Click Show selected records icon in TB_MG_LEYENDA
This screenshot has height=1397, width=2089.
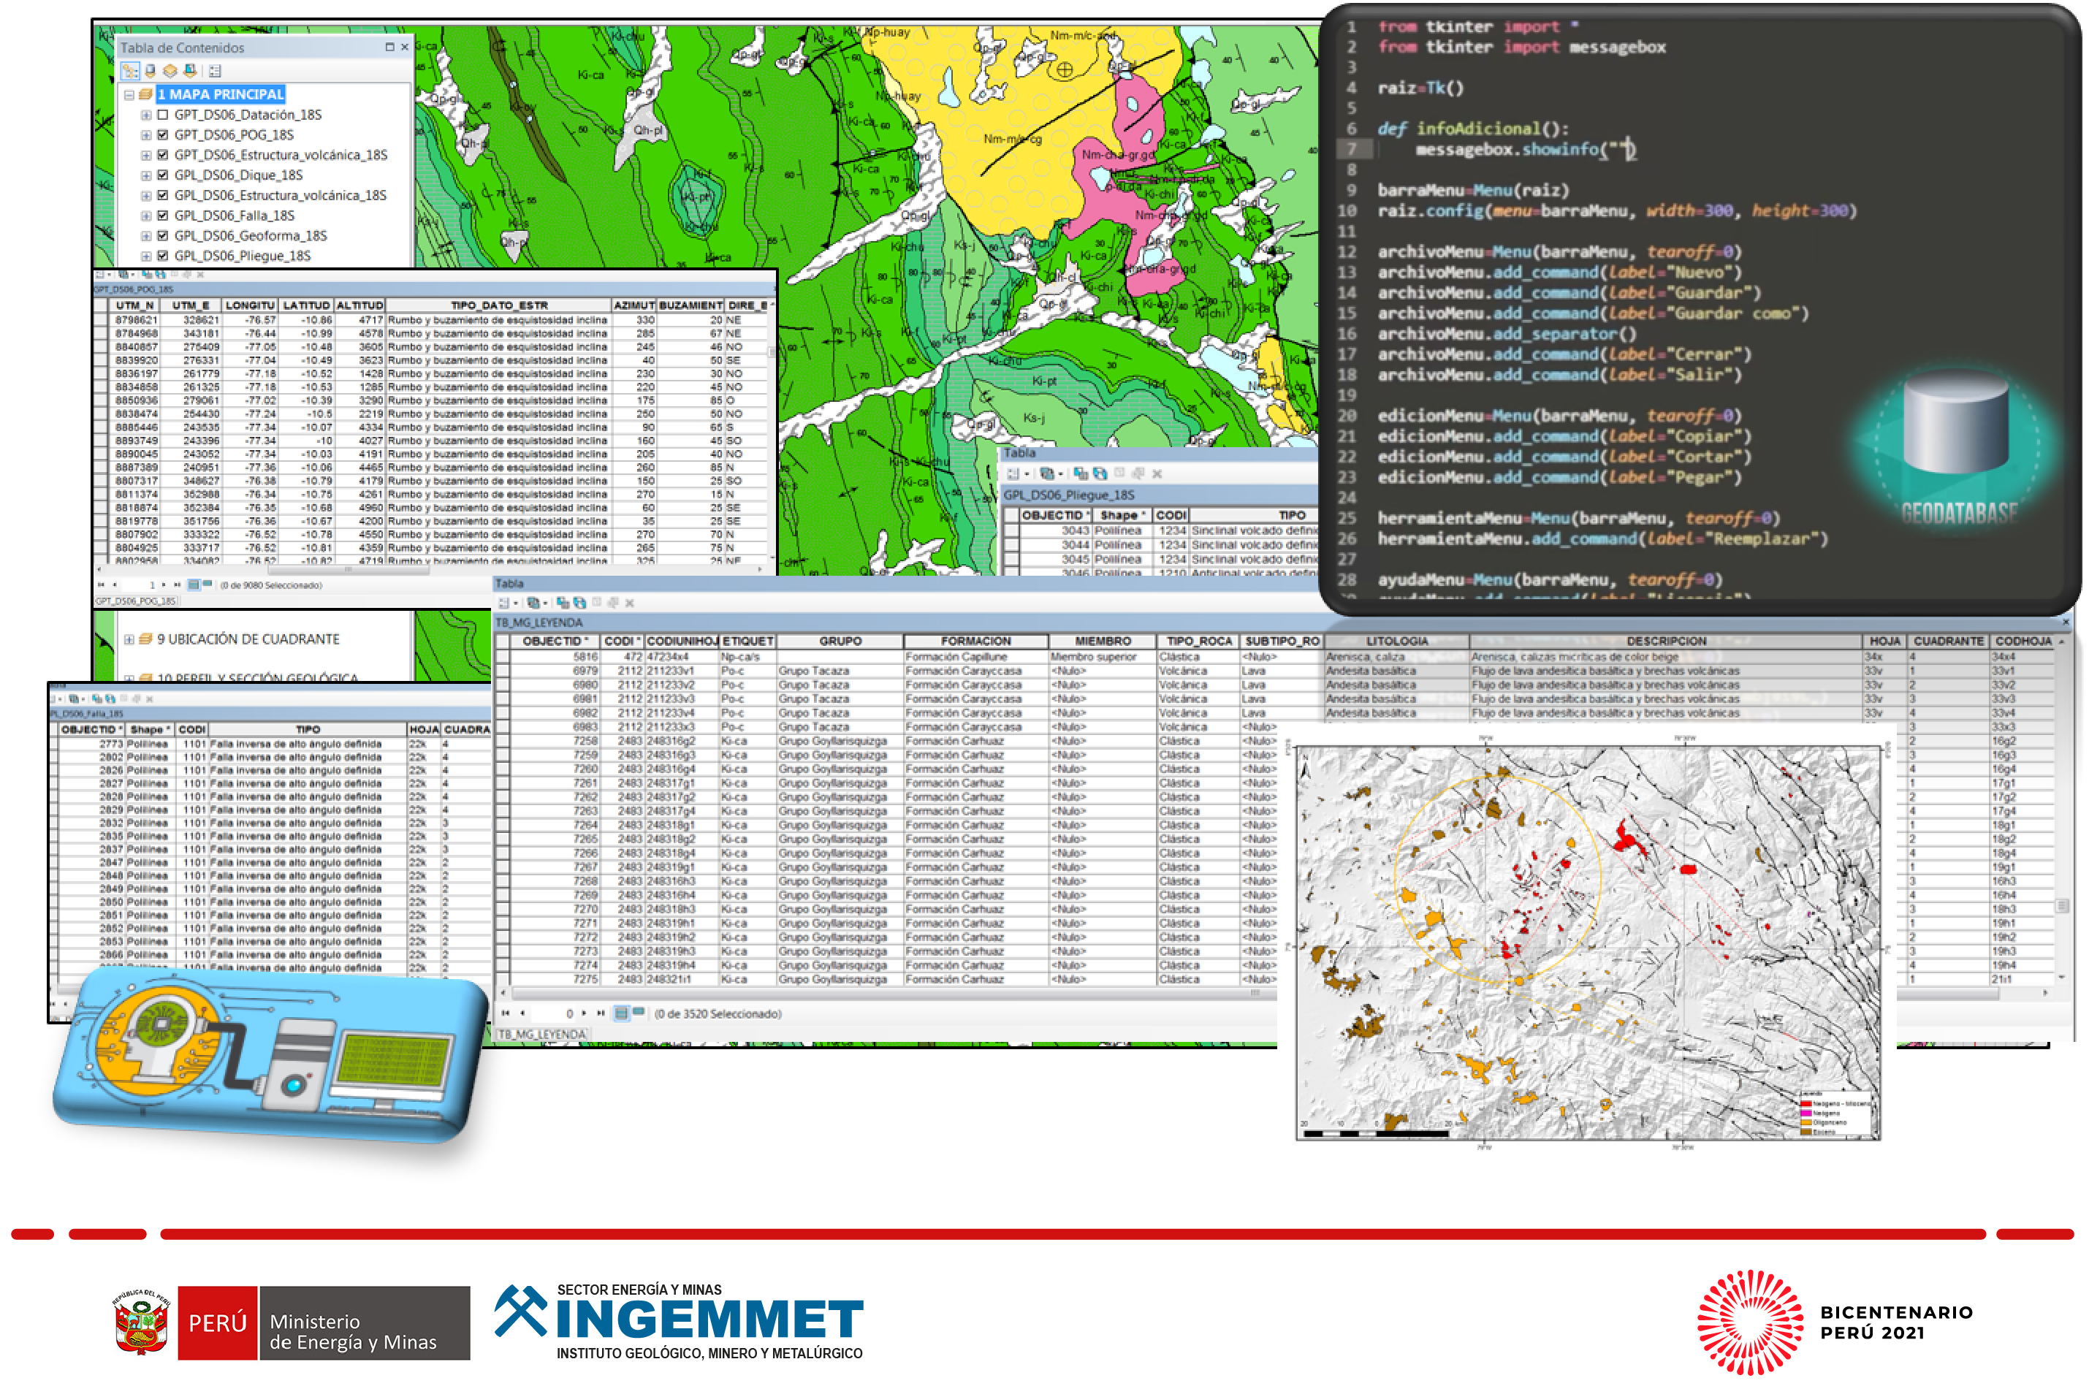click(x=638, y=1013)
